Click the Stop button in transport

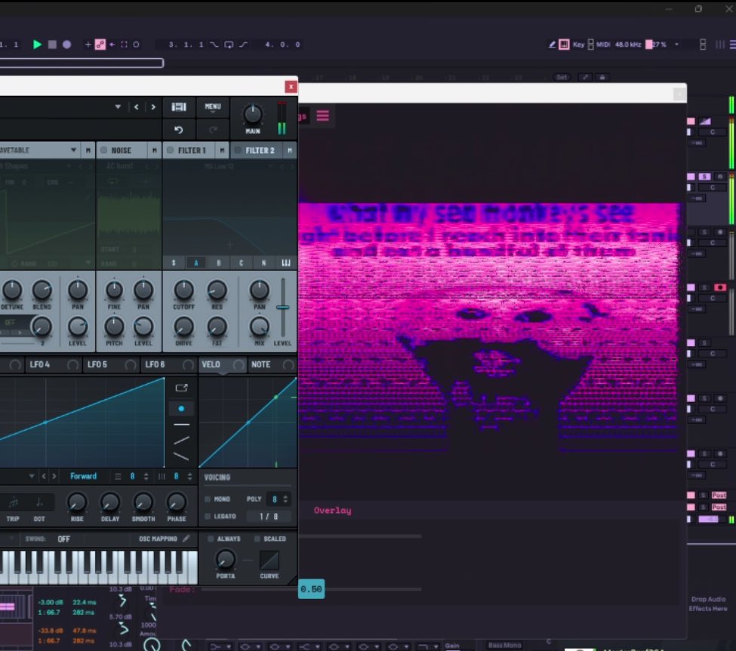53,45
